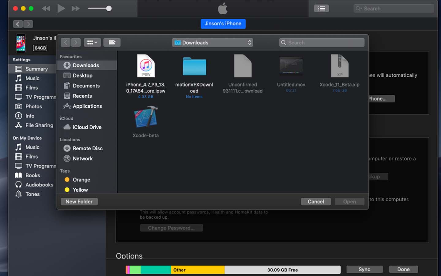Click the Tones bell icon
The height and width of the screenshot is (276, 441).
19,194
